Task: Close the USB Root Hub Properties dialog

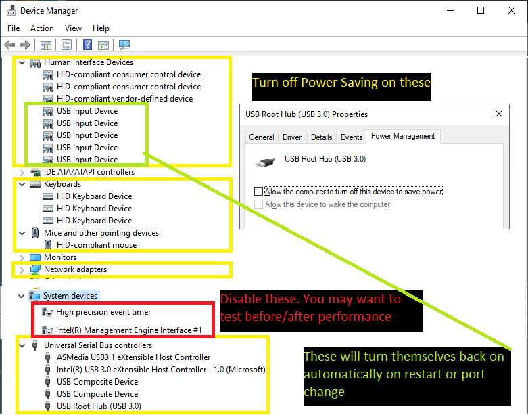Action: point(499,114)
